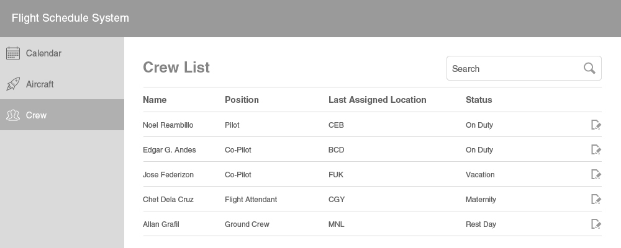Go to the Aircraft section
Viewport: 621px width, 248px height.
[x=62, y=84]
